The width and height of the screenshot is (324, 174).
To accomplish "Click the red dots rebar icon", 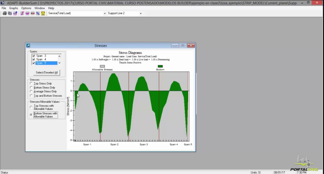I will pyautogui.click(x=32, y=13).
